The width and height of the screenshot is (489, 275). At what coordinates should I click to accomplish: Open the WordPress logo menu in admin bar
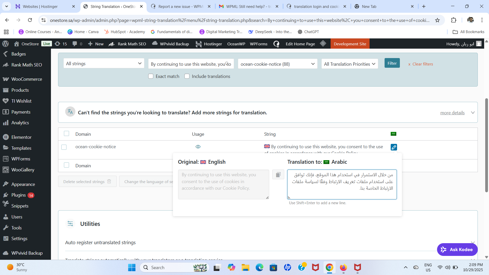point(6,44)
